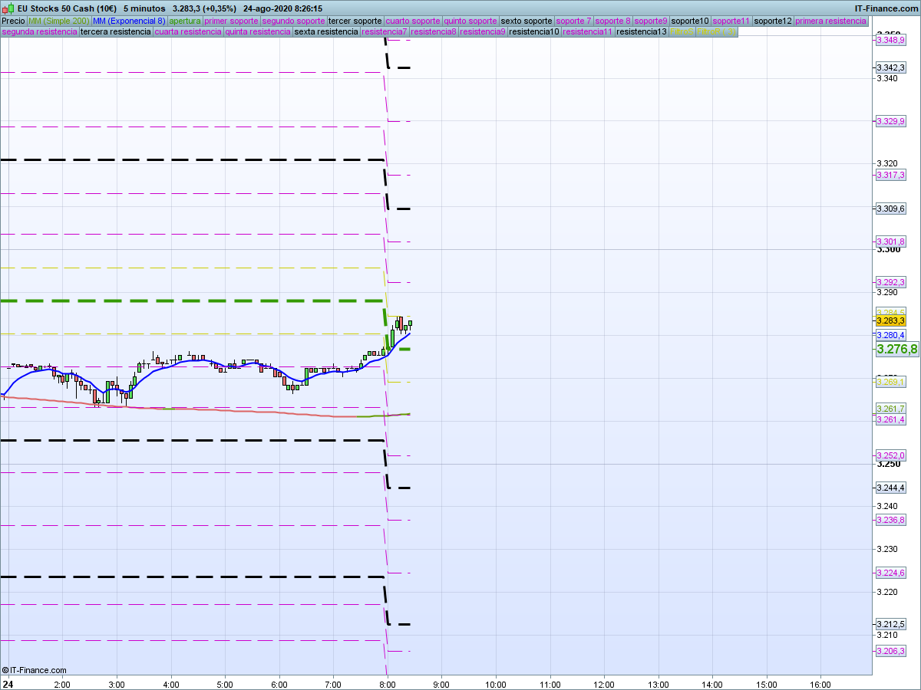Open the 'tercer soporte' legend label
This screenshot has height=690, width=921.
355,21
